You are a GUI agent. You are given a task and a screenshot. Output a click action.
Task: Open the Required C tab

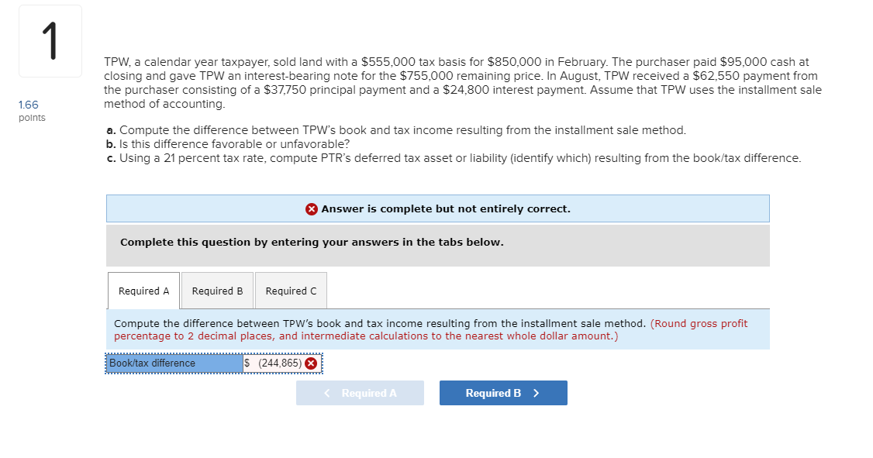pyautogui.click(x=291, y=290)
